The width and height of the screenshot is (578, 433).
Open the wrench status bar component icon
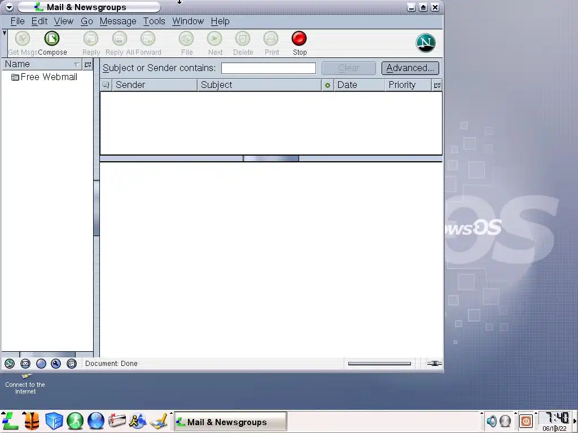pyautogui.click(x=56, y=364)
